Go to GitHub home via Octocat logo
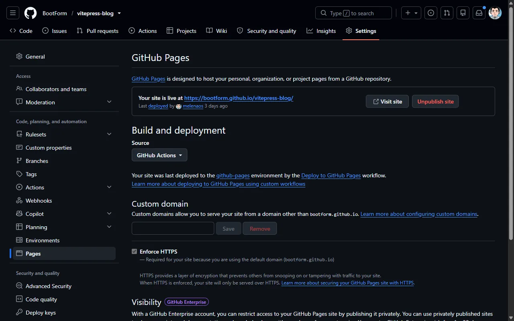The width and height of the screenshot is (514, 321). tap(31, 13)
